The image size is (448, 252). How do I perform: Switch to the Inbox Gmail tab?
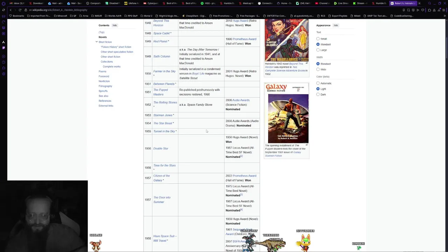click(17, 3)
